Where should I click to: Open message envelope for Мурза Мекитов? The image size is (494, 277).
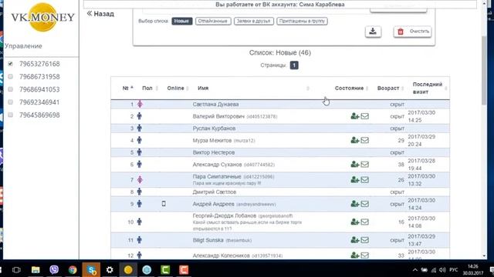coord(365,140)
